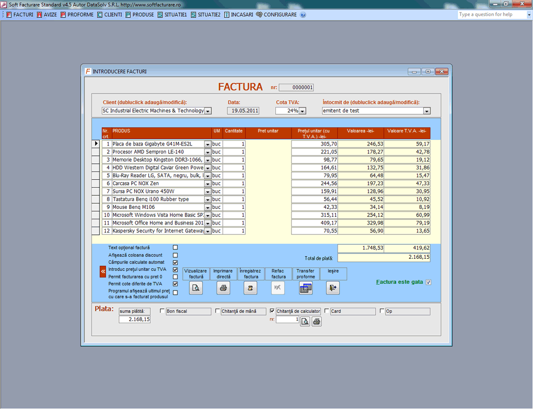Toggle 'Introduc prețul unitar cu TVA' checkbox
This screenshot has width=533, height=409.
click(x=175, y=270)
